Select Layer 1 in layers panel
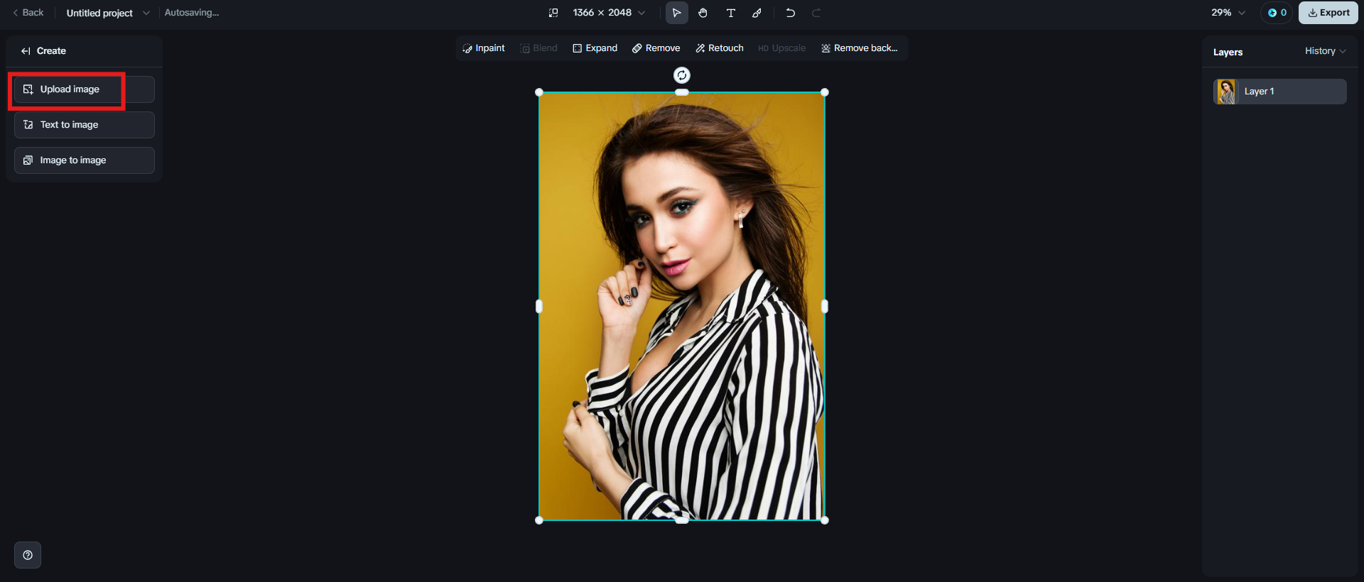The image size is (1364, 582). coord(1280,92)
